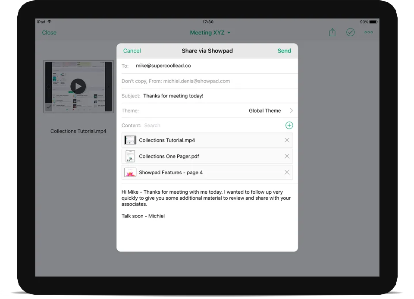Remove Showpad Features - page 4 item

[287, 172]
